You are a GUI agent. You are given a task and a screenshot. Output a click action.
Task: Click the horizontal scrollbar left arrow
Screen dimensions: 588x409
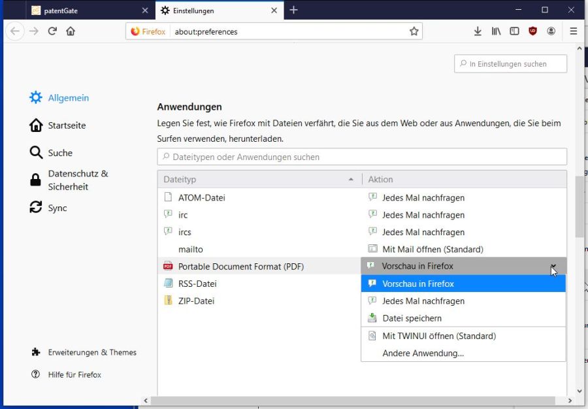(146, 401)
